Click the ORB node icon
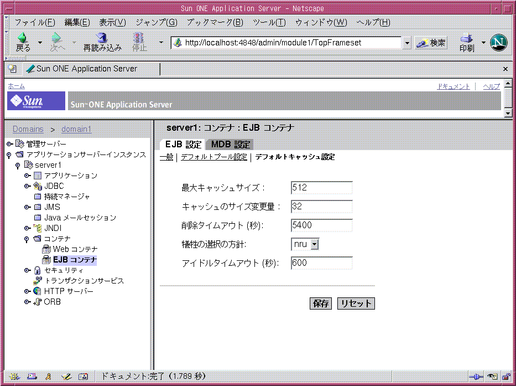516x386 pixels. coord(38,302)
